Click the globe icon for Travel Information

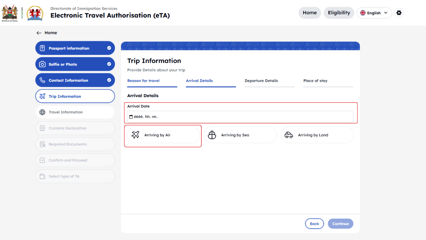tap(42, 112)
